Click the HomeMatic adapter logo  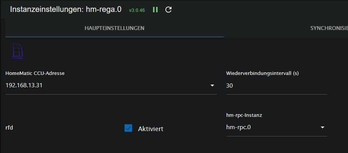[x=17, y=50]
